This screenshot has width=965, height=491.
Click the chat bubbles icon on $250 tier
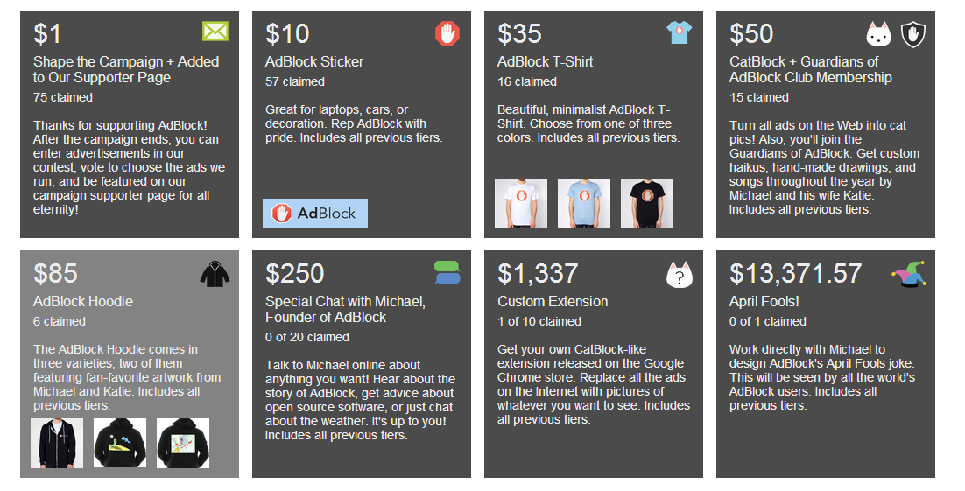(x=447, y=272)
